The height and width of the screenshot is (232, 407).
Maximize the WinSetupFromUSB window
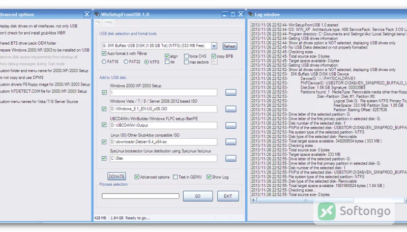pyautogui.click(x=233, y=14)
